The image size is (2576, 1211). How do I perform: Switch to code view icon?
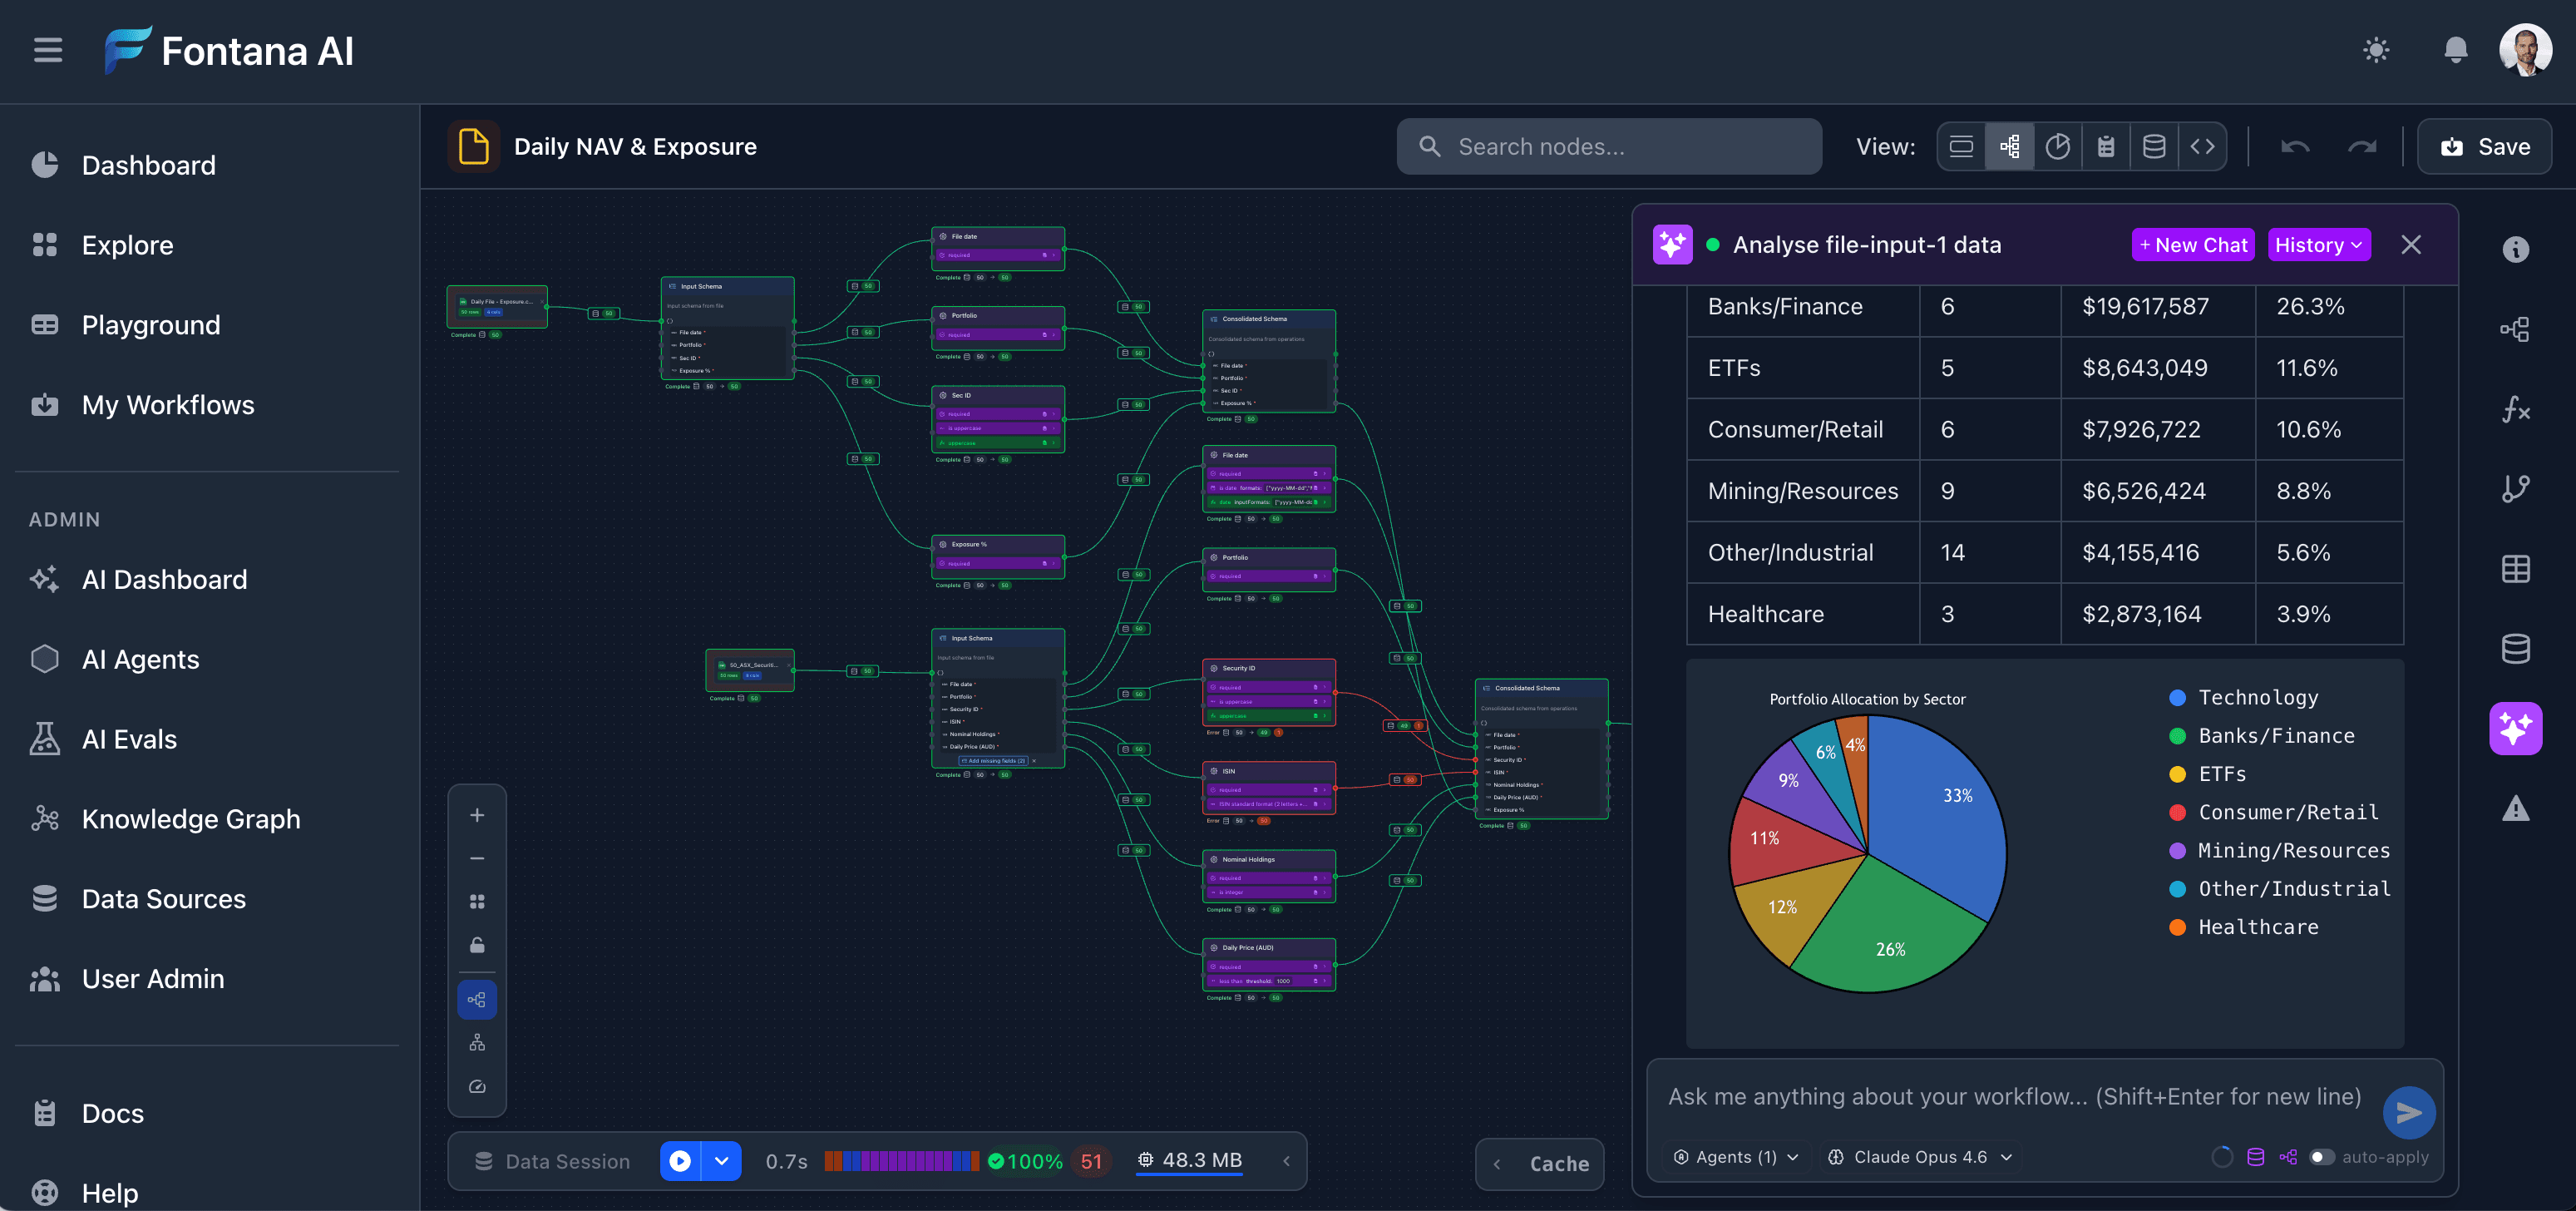(x=2202, y=147)
